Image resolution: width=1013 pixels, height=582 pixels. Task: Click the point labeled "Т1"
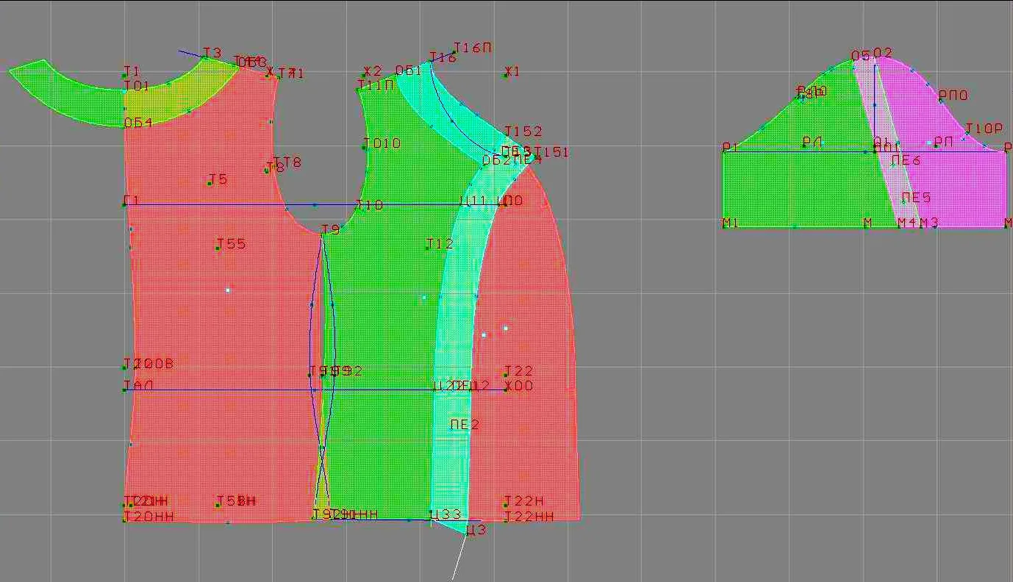132,71
